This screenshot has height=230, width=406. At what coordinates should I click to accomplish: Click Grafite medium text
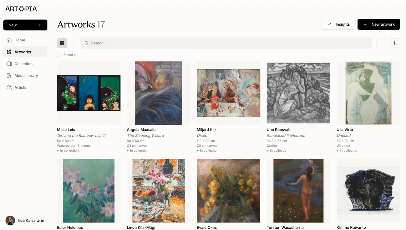pyautogui.click(x=272, y=146)
